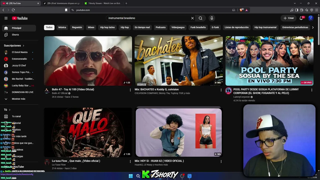Bookmark this page in address bar

tap(66, 10)
